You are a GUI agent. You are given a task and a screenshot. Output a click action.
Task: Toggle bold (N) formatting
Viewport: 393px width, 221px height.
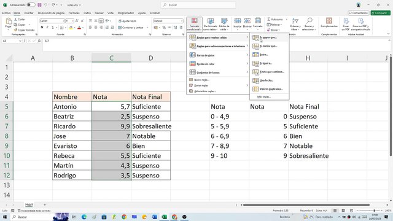click(42, 27)
